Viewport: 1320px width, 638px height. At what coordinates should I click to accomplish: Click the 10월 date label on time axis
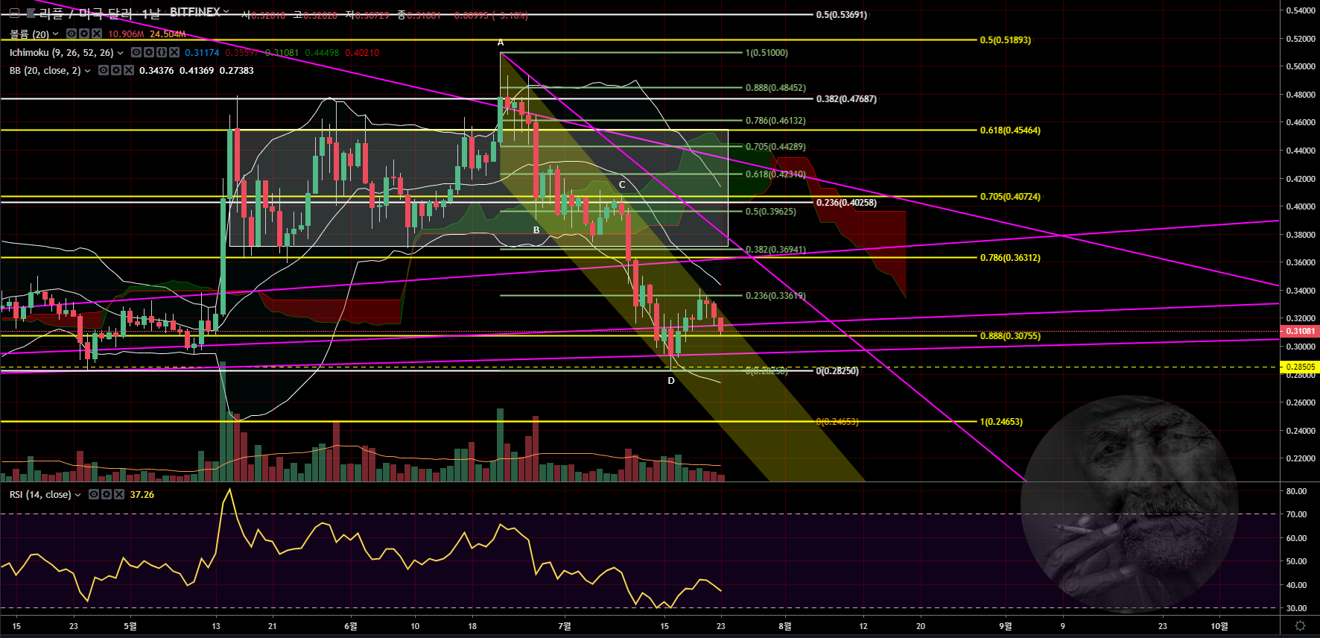(1219, 626)
